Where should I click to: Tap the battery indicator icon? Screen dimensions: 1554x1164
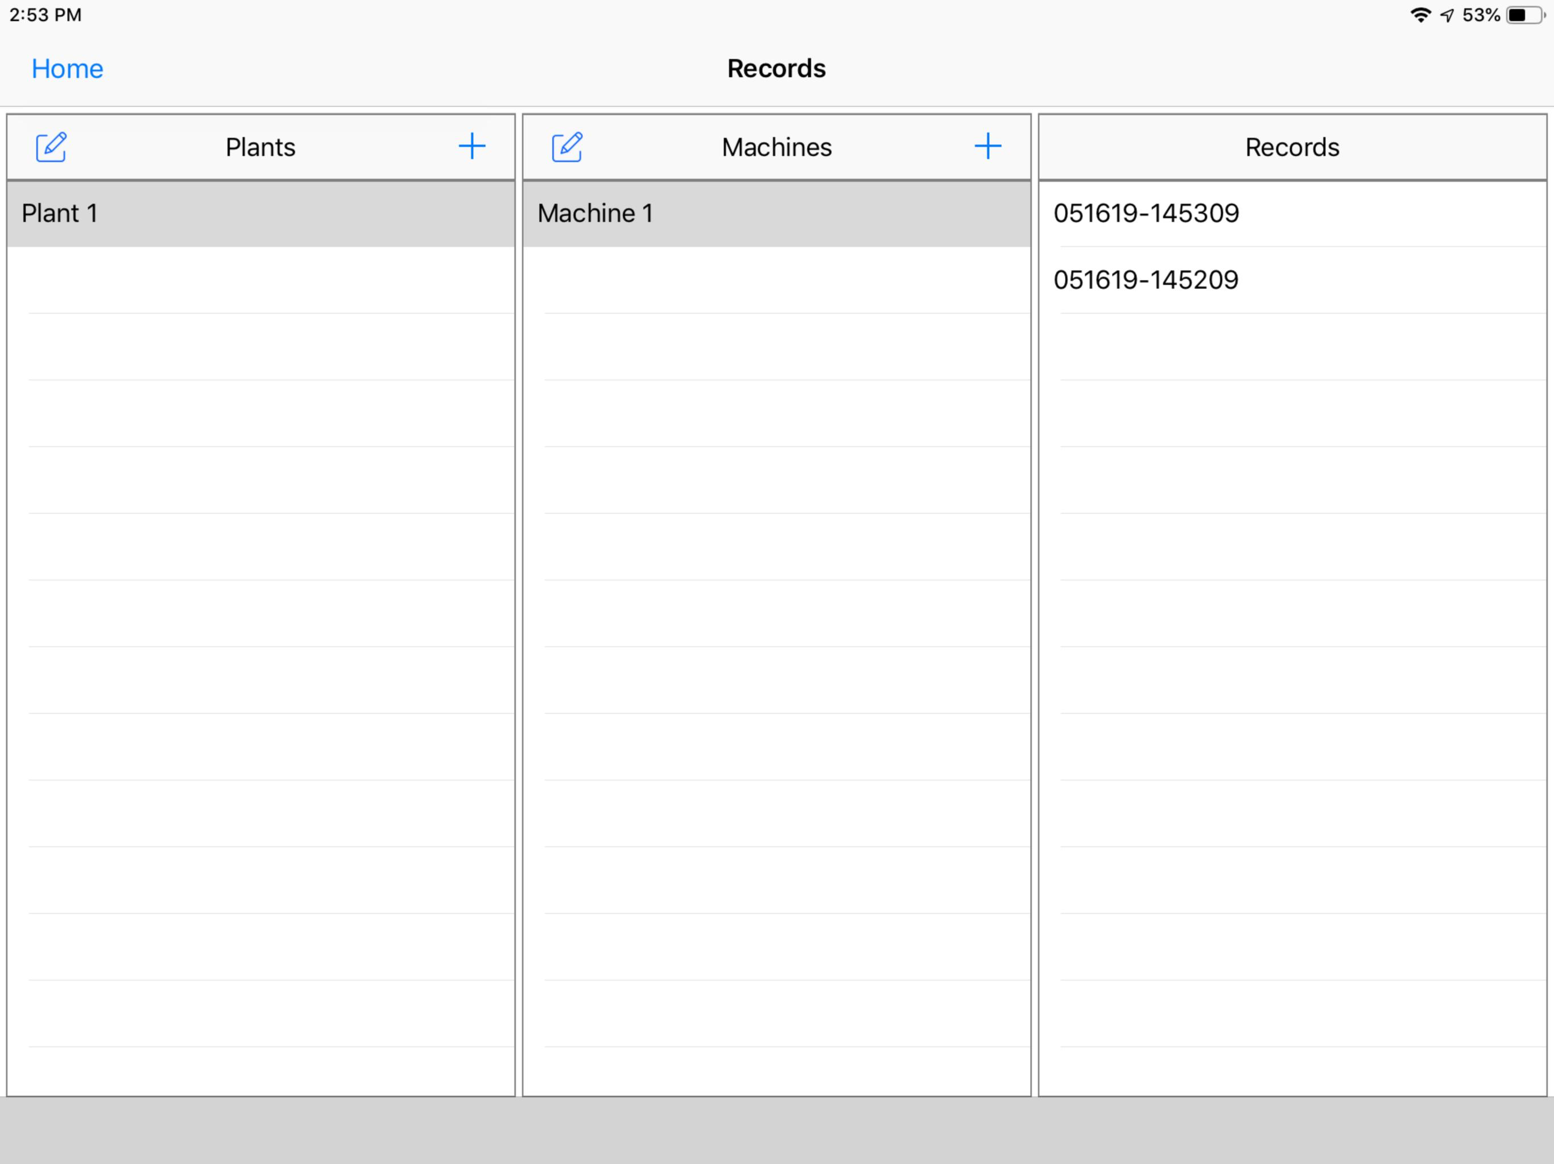[x=1527, y=15]
